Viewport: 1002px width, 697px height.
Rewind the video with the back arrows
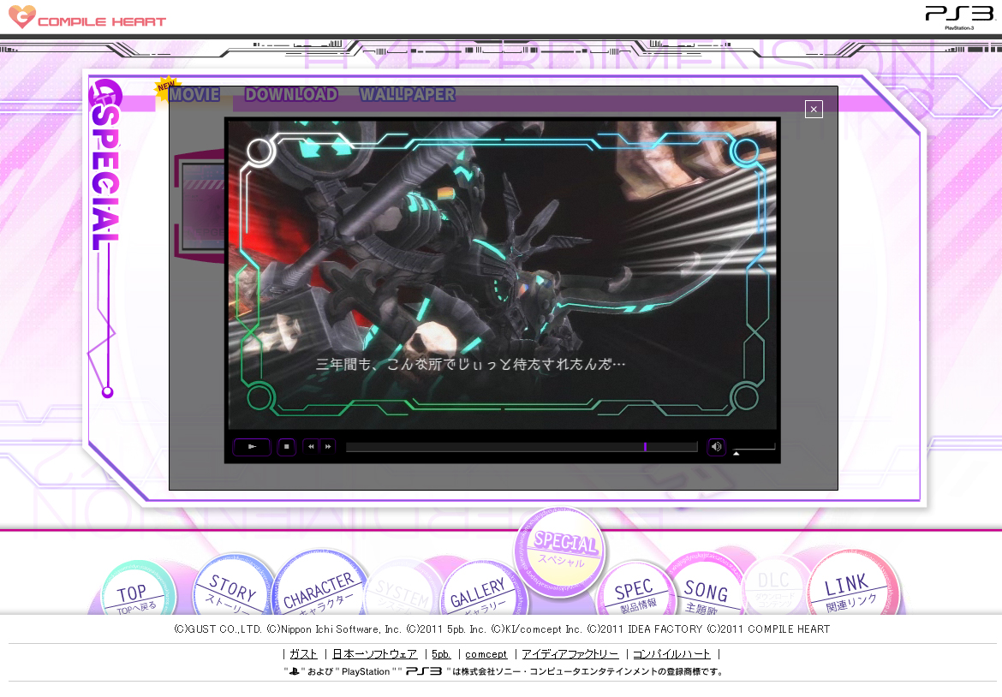click(x=311, y=447)
